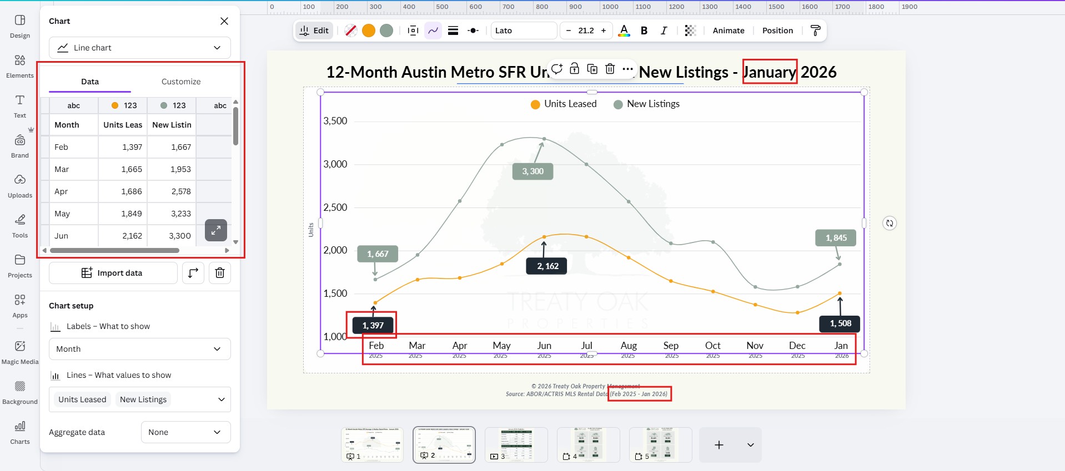Click the paint roller copy style icon
Image resolution: width=1065 pixels, height=471 pixels.
pos(815,31)
